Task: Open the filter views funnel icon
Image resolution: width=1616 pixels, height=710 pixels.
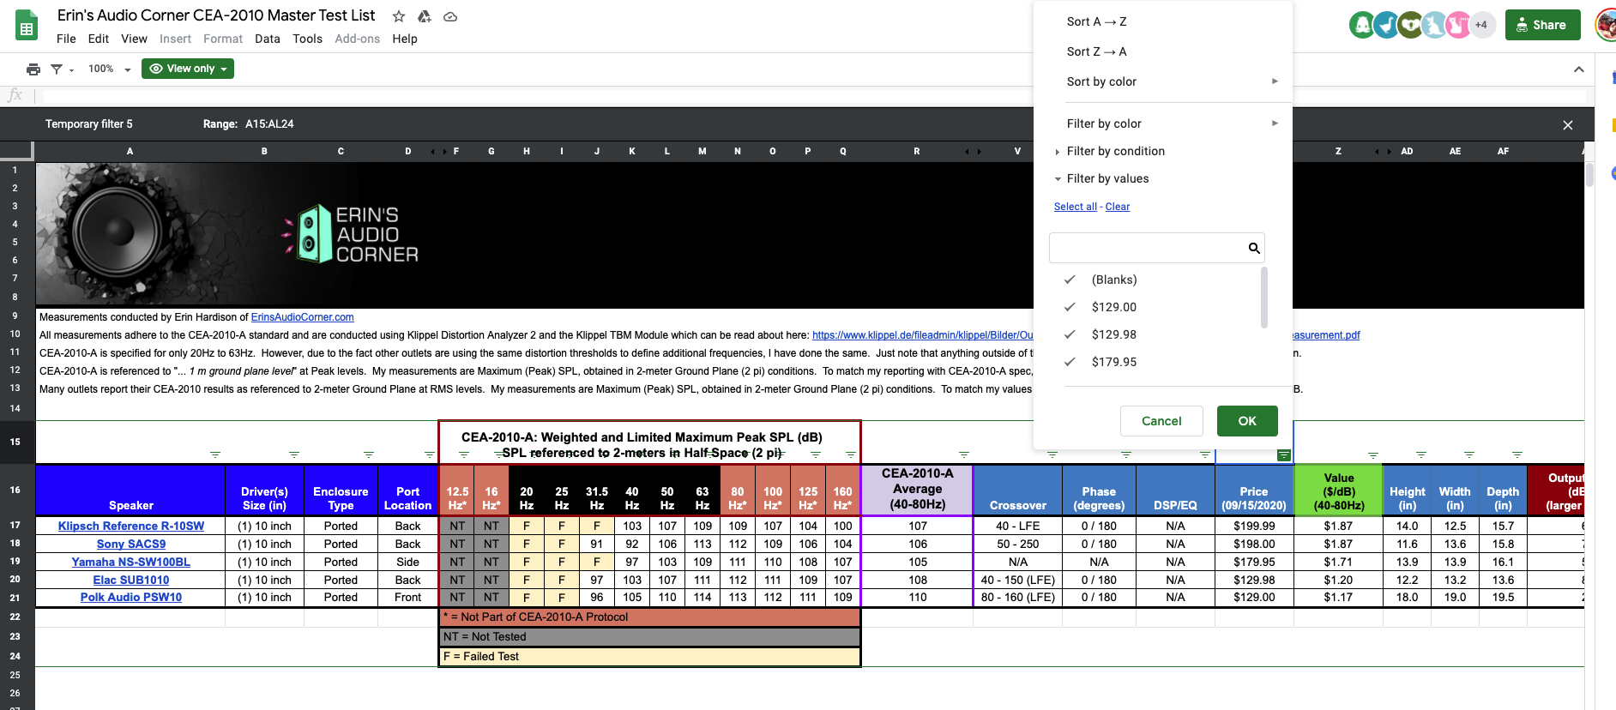Action: coord(57,69)
